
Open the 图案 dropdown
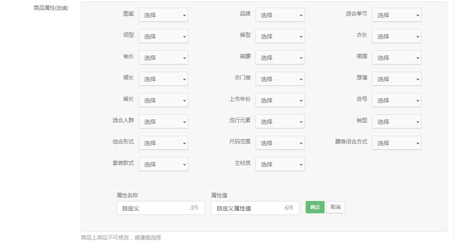[163, 15]
